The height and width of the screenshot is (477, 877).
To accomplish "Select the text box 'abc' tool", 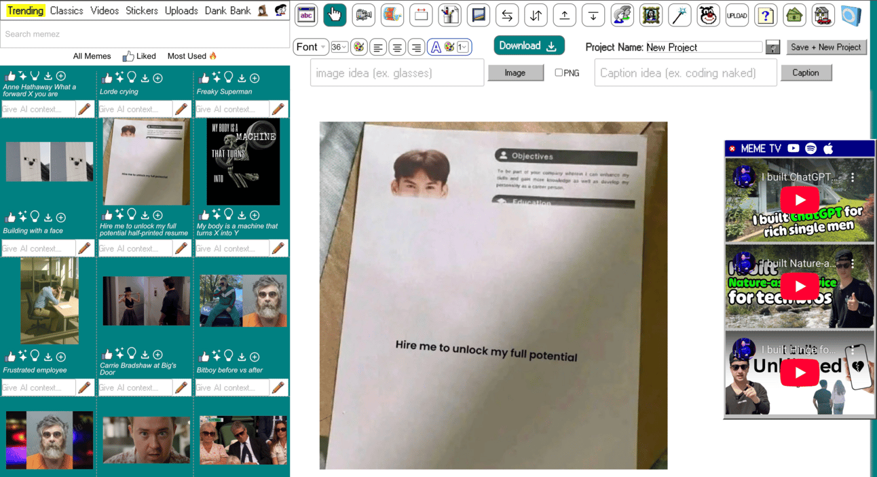I will (306, 15).
